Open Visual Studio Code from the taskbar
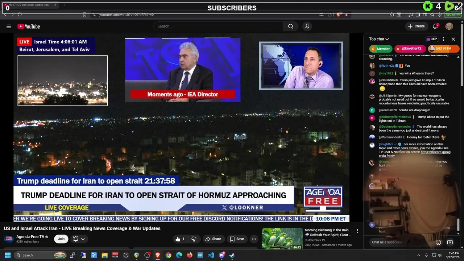The width and height of the screenshot is (464, 261). click(211, 255)
